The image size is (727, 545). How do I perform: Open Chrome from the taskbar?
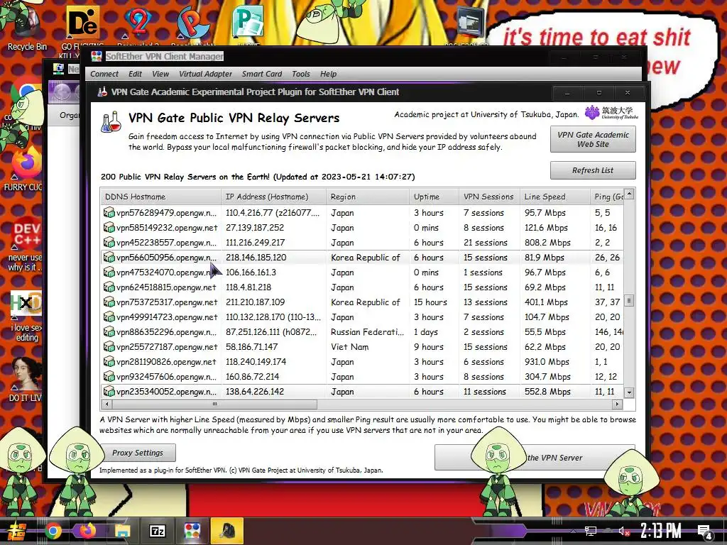click(53, 531)
